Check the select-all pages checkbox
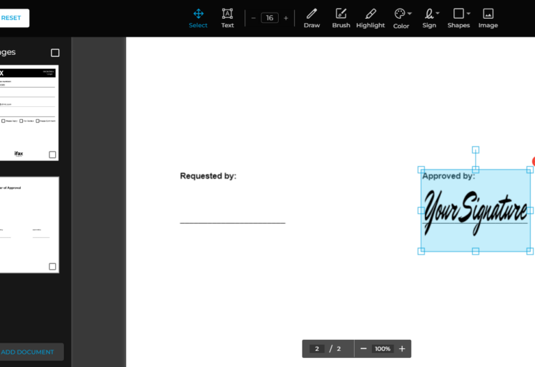This screenshot has height=367, width=535. pos(55,53)
